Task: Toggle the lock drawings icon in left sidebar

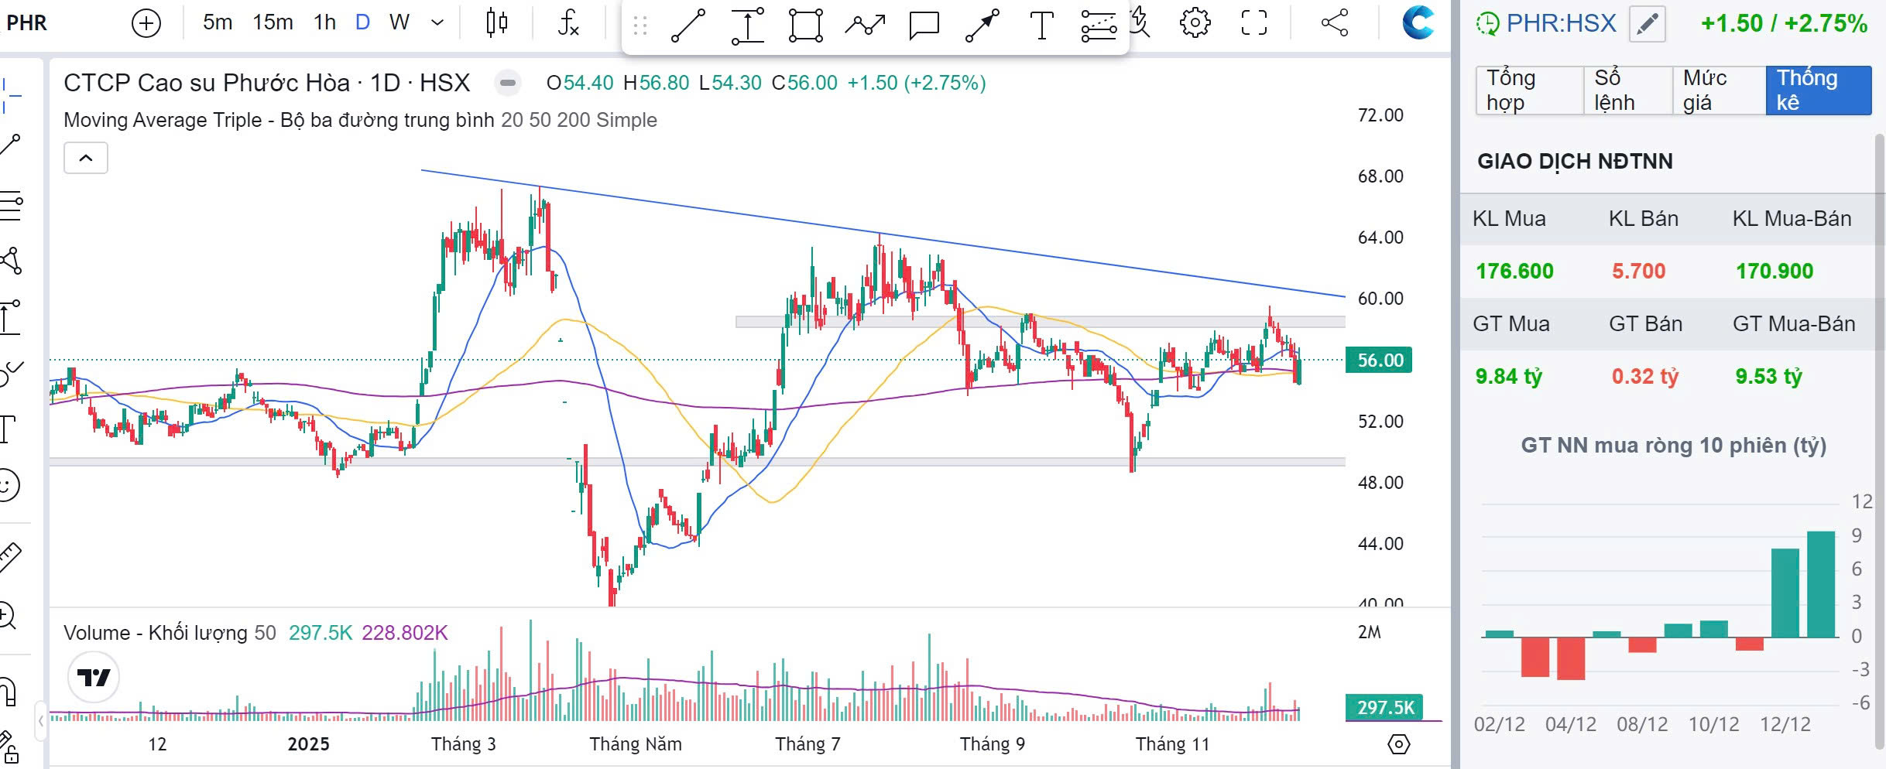Action: (9, 747)
